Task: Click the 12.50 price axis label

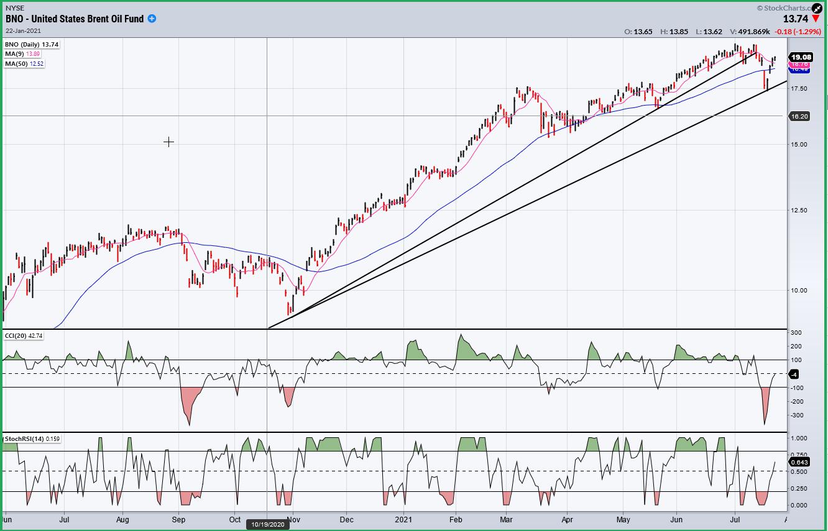Action: [x=800, y=211]
